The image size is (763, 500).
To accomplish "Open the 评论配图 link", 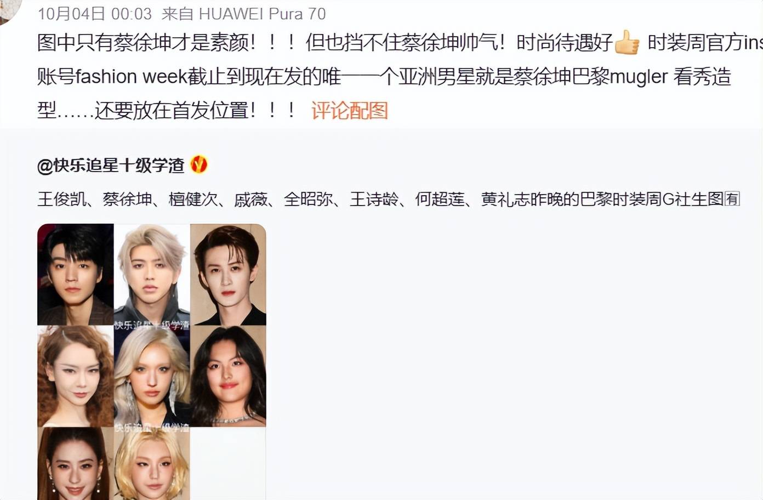I will tap(350, 110).
